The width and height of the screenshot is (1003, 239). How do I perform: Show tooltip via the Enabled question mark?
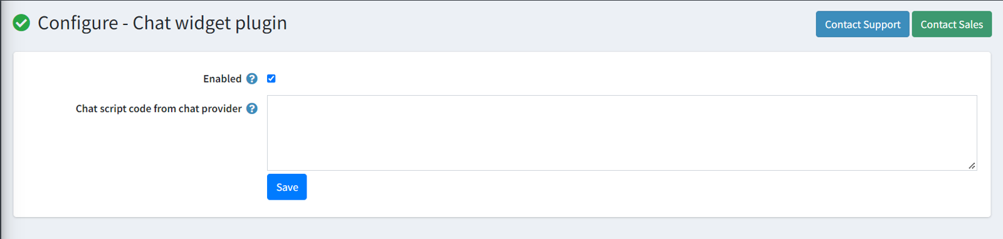(x=252, y=79)
